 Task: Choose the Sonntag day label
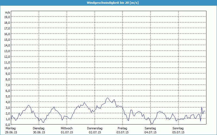(178, 129)
